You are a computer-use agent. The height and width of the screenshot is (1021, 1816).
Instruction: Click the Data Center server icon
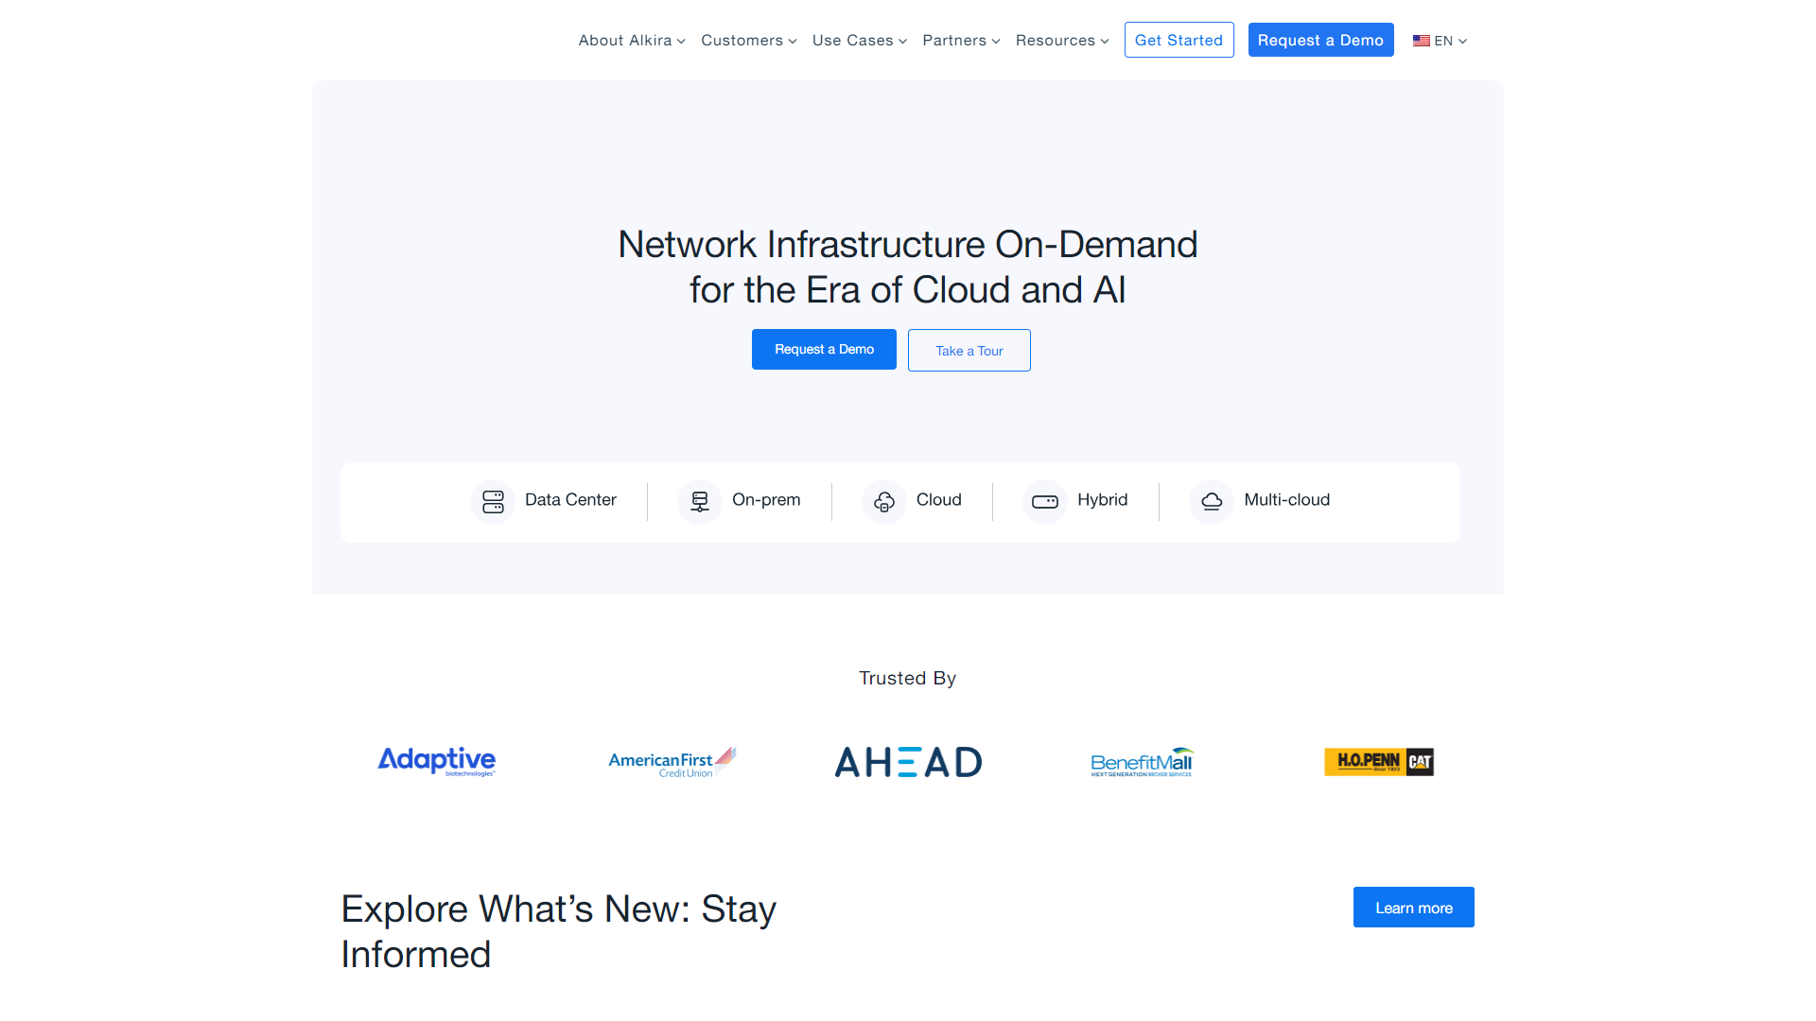coord(493,501)
